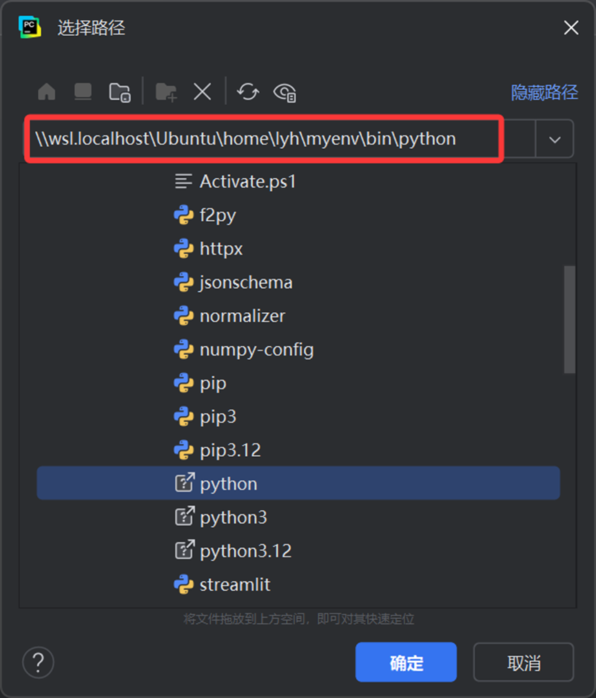Select the python3.12 interpreter entry
Image resolution: width=596 pixels, height=698 pixels.
245,551
